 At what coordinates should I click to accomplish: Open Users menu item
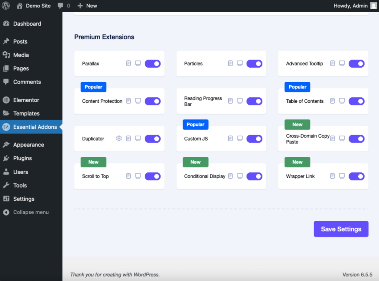pos(31,172)
